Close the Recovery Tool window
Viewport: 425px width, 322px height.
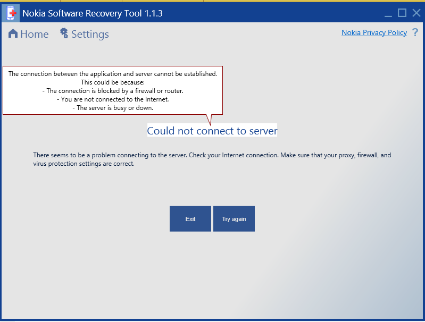[x=416, y=13]
